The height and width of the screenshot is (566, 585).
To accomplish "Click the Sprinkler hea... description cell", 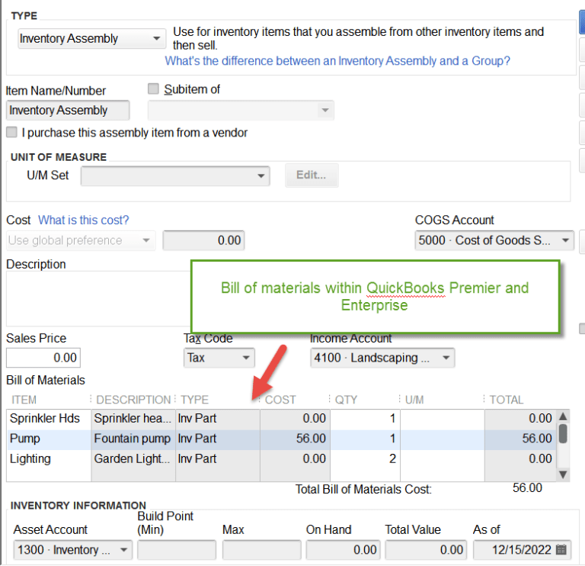I will pyautogui.click(x=133, y=419).
